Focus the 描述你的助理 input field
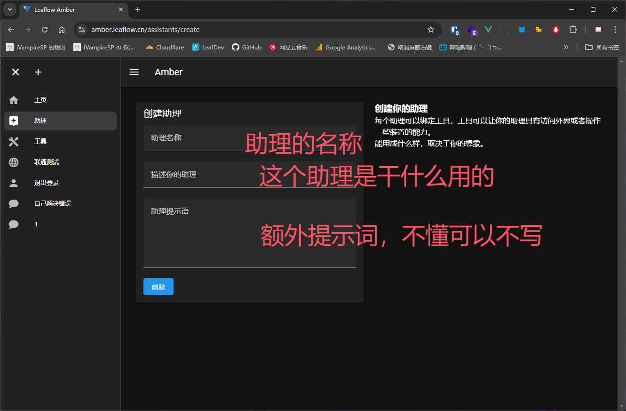626x411 pixels. 249,175
